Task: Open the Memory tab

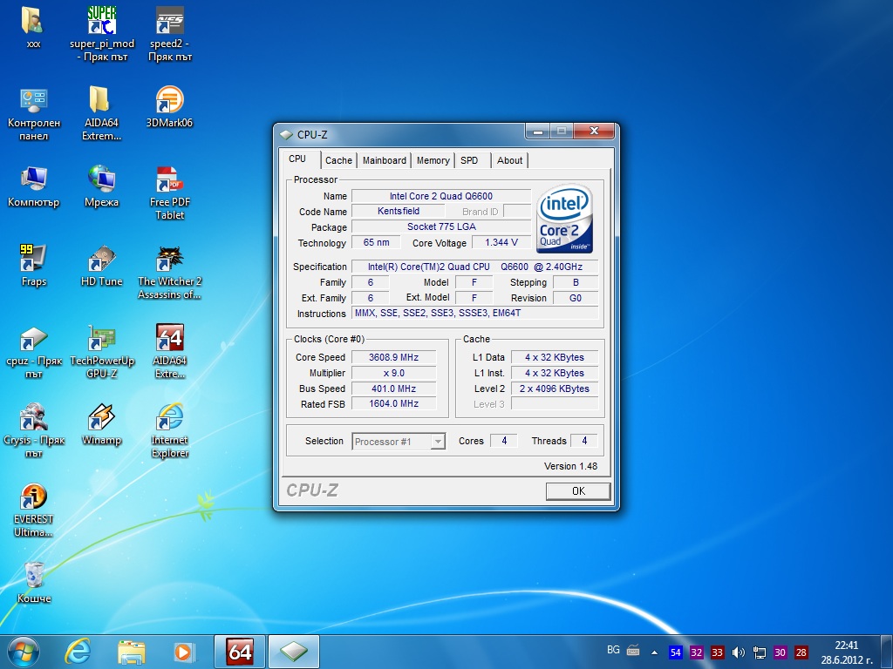Action: coord(433,160)
